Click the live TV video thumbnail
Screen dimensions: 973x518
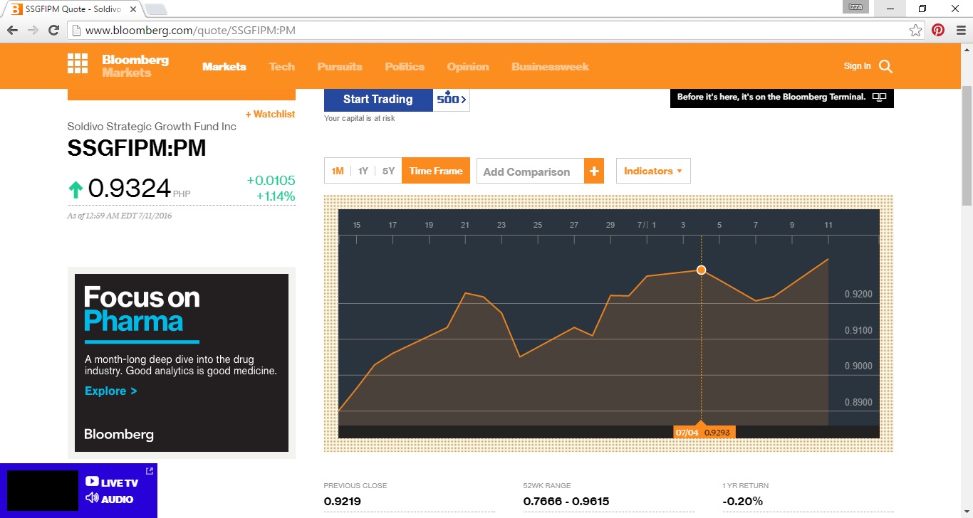tap(42, 490)
